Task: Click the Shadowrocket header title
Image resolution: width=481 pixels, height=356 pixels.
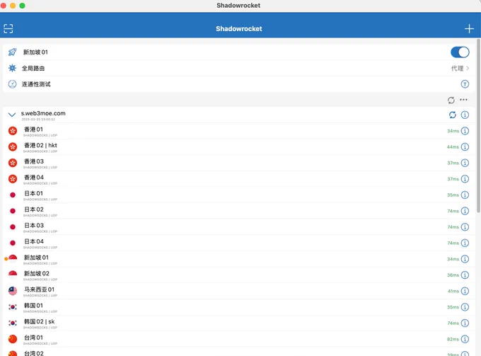Action: point(238,28)
